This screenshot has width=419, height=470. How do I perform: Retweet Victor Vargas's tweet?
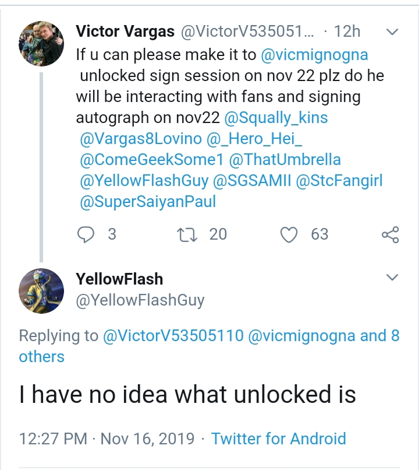[187, 234]
